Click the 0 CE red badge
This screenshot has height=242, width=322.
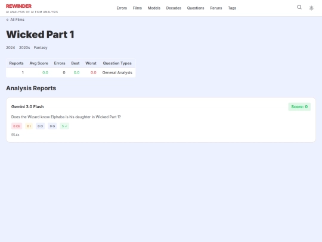17,126
